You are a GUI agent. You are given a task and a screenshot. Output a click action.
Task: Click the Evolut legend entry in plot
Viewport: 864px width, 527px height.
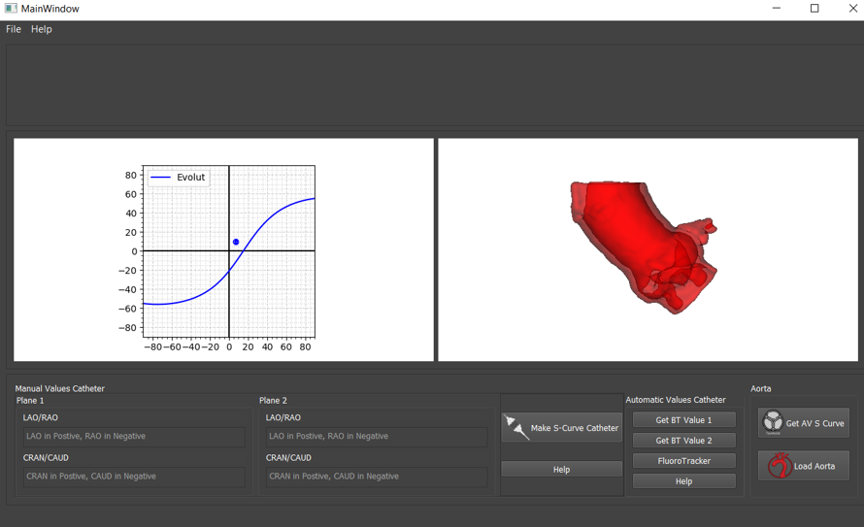pyautogui.click(x=179, y=178)
